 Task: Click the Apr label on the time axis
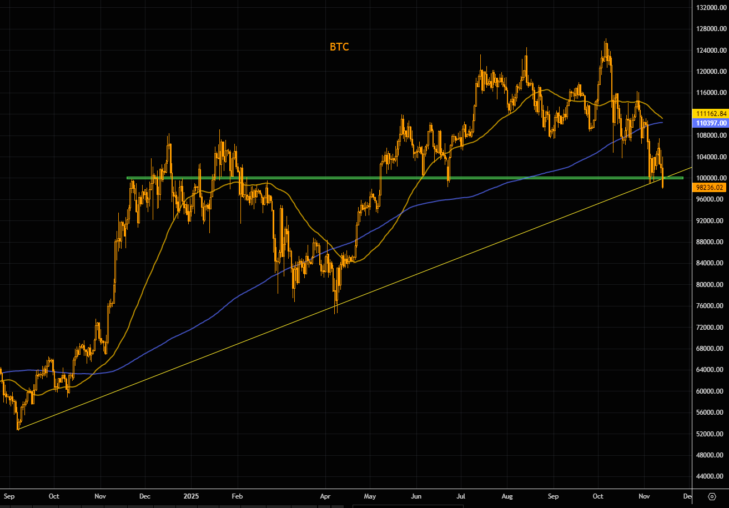tap(326, 496)
